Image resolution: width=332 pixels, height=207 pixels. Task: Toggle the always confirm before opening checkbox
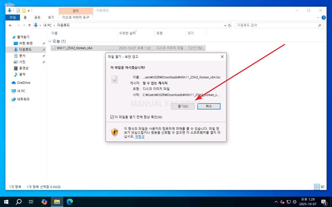click(x=112, y=117)
